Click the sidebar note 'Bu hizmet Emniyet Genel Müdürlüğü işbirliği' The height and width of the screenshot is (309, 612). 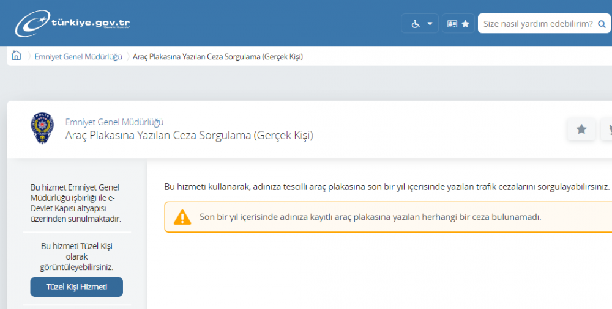[x=76, y=203]
